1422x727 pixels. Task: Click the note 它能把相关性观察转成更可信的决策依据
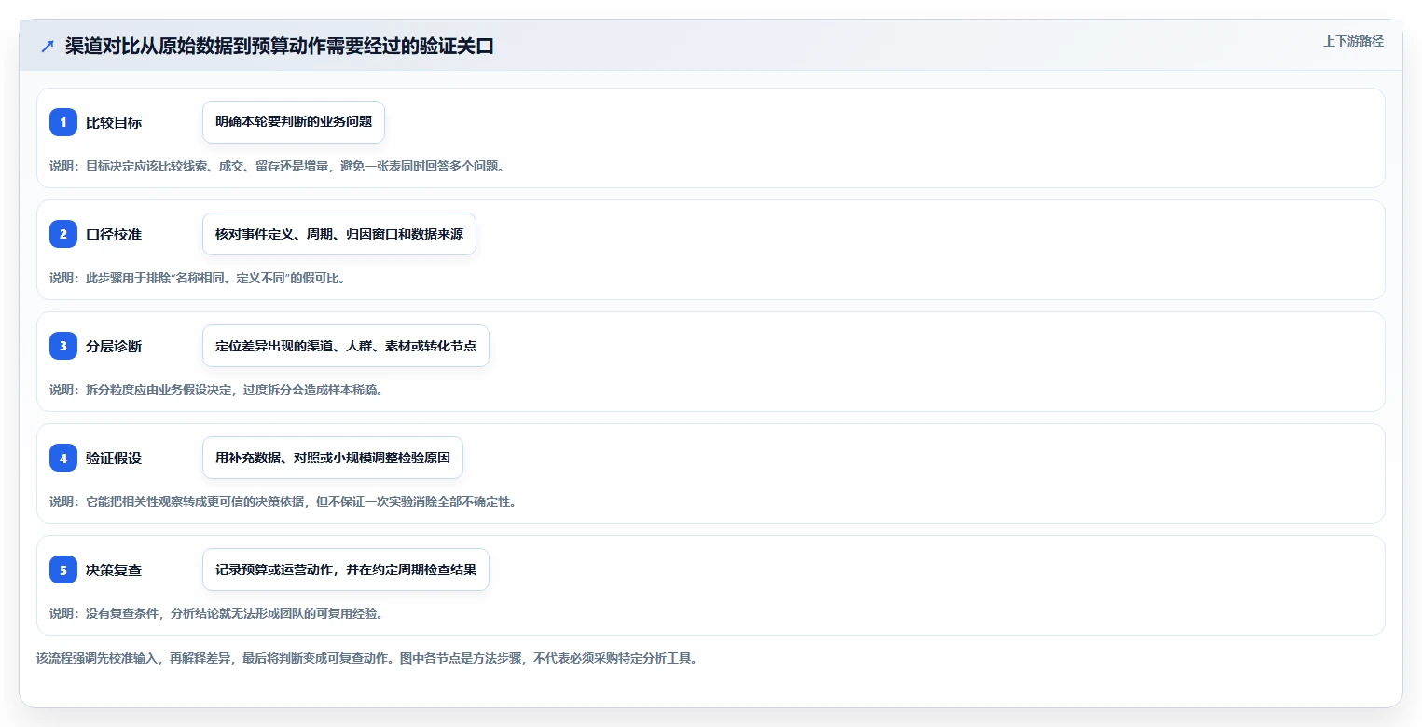click(x=283, y=501)
